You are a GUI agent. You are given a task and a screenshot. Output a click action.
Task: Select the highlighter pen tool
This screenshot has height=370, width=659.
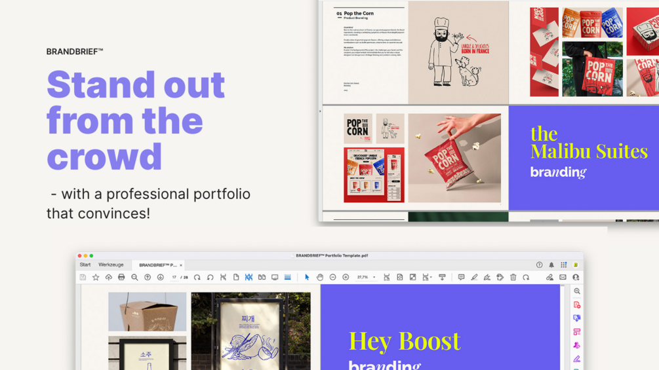click(x=474, y=277)
